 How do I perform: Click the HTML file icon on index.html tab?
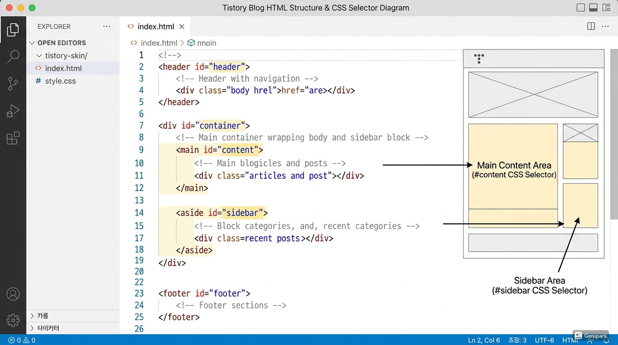pos(131,27)
